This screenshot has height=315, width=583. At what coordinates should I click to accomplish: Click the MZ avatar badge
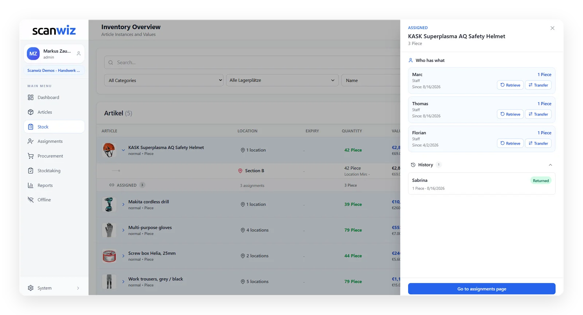(33, 54)
